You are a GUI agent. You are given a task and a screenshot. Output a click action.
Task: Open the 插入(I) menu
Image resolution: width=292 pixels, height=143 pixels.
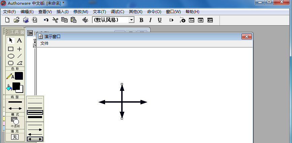click(63, 12)
